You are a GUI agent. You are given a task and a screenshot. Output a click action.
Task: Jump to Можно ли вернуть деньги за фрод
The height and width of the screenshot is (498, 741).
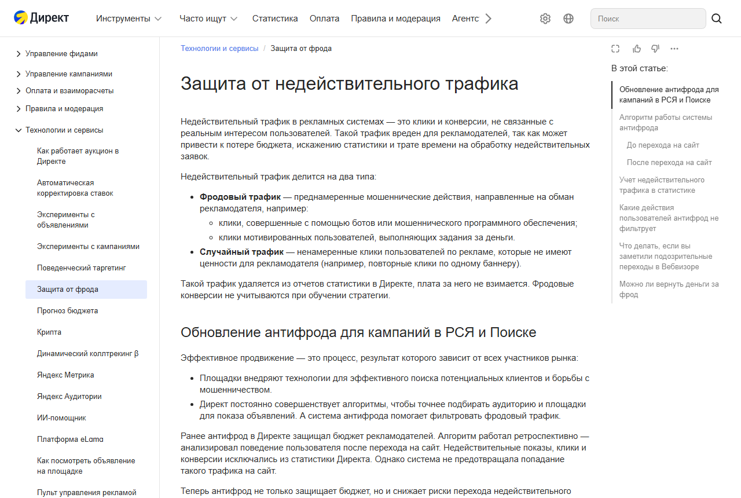click(669, 290)
